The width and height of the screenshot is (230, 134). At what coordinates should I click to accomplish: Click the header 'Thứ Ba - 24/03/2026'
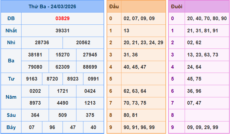(x=52, y=7)
